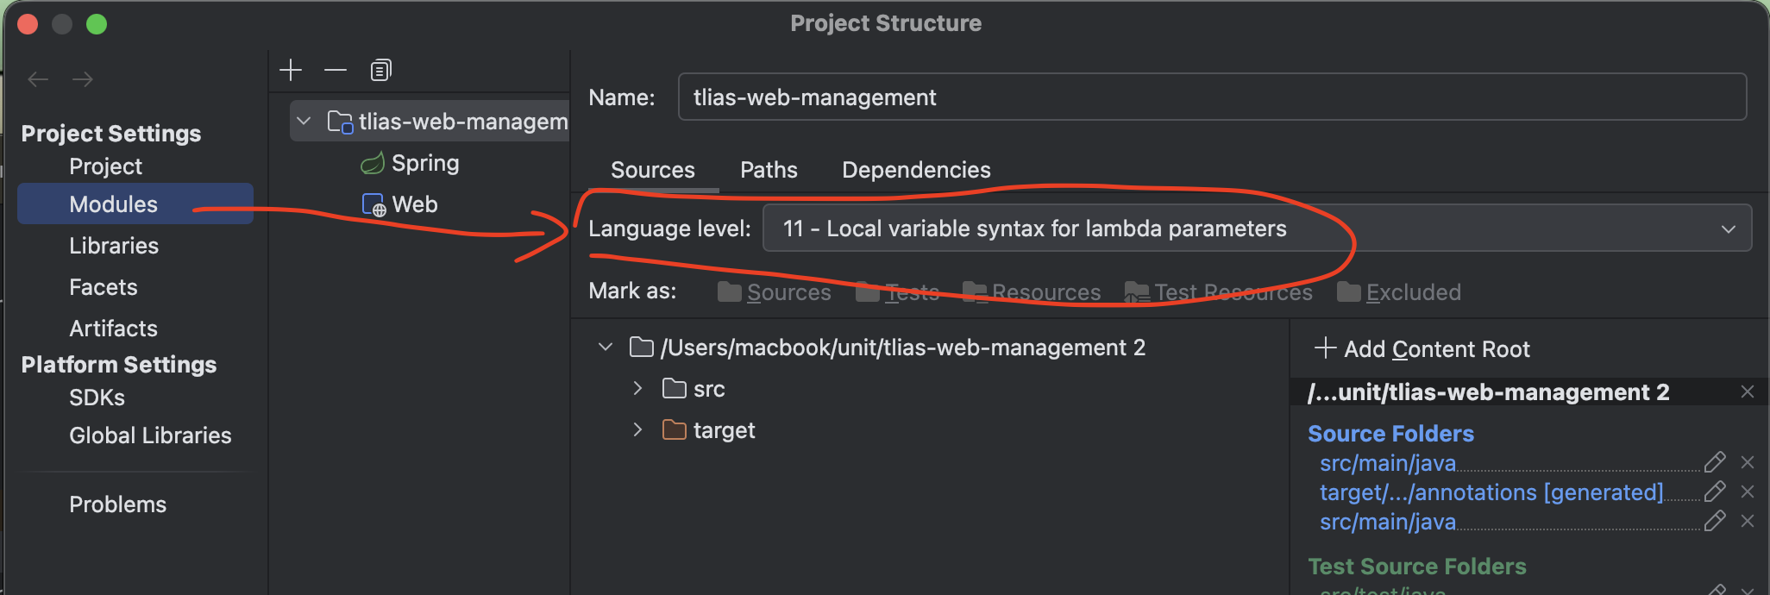Screen dimensions: 1770x595
Task: Open the Language level dropdown
Action: point(1257,229)
